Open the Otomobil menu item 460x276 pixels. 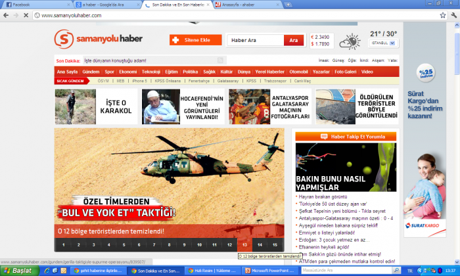pyautogui.click(x=298, y=72)
